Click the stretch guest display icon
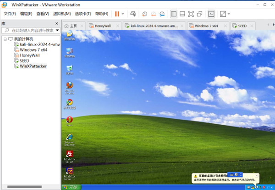This screenshot has height=190, width=275. tap(223, 14)
